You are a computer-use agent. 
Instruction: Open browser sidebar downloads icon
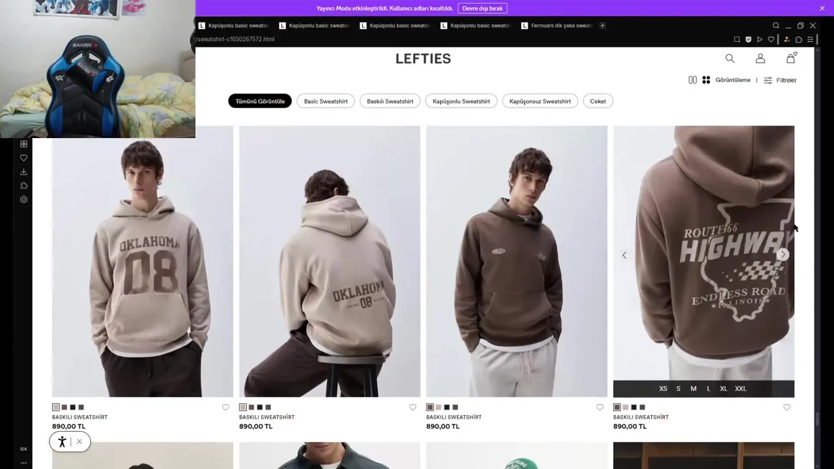tap(23, 172)
